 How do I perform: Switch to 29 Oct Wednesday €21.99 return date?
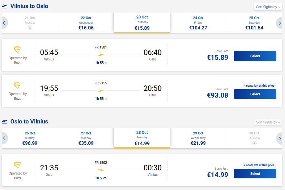pyautogui.click(x=198, y=138)
